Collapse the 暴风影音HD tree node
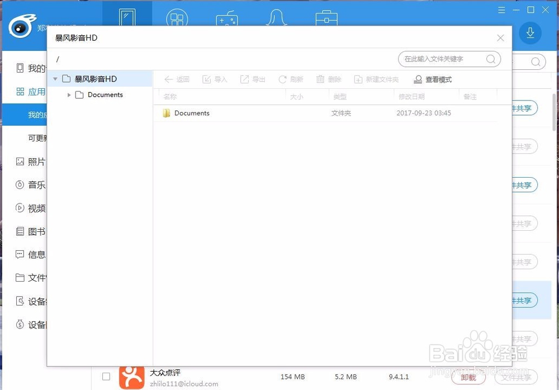This screenshot has width=559, height=390. (55, 79)
